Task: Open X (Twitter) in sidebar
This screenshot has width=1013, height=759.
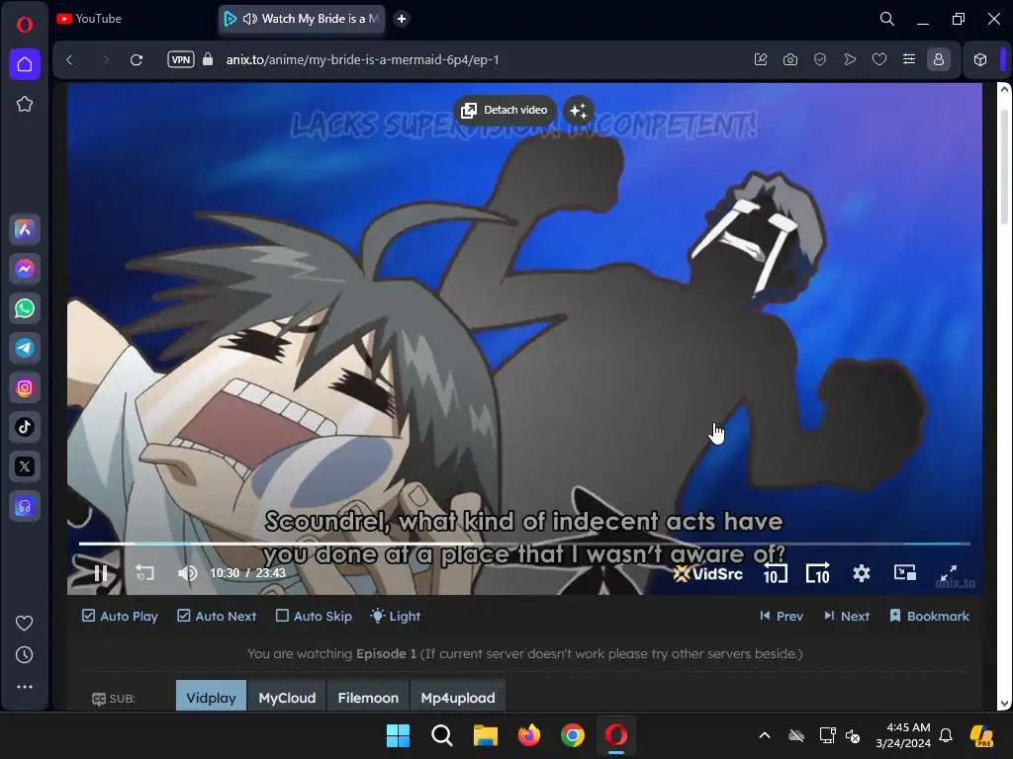Action: [25, 466]
